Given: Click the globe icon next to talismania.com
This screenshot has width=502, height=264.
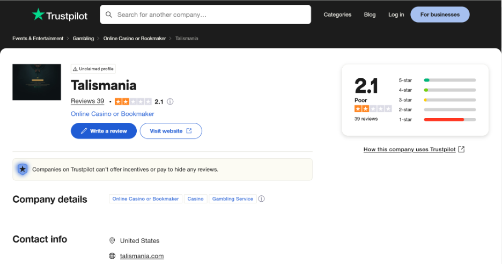Looking at the screenshot, I should (x=112, y=255).
